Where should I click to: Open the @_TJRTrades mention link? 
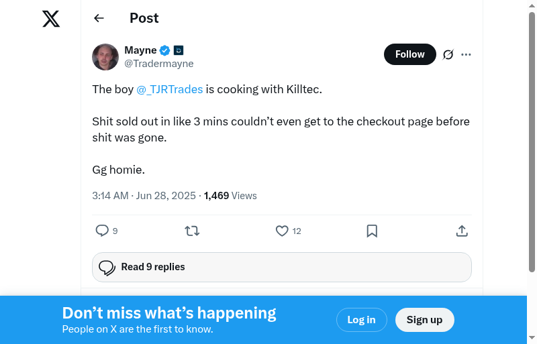click(169, 89)
